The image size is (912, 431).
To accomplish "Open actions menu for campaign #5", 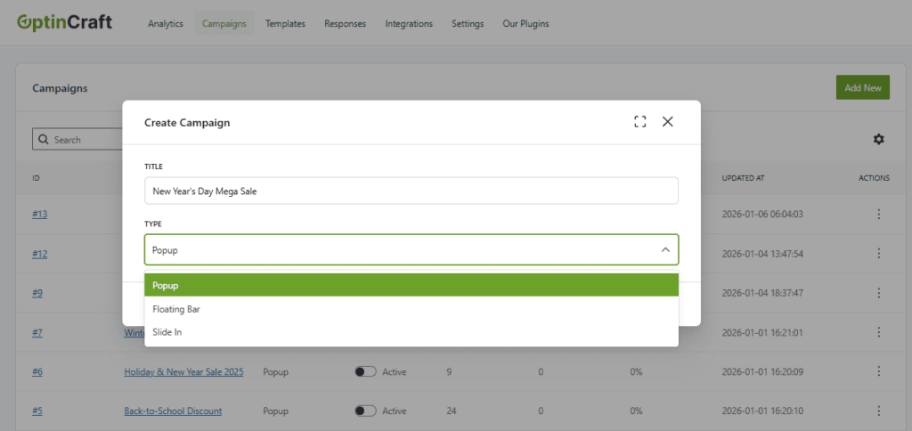I will pos(879,411).
